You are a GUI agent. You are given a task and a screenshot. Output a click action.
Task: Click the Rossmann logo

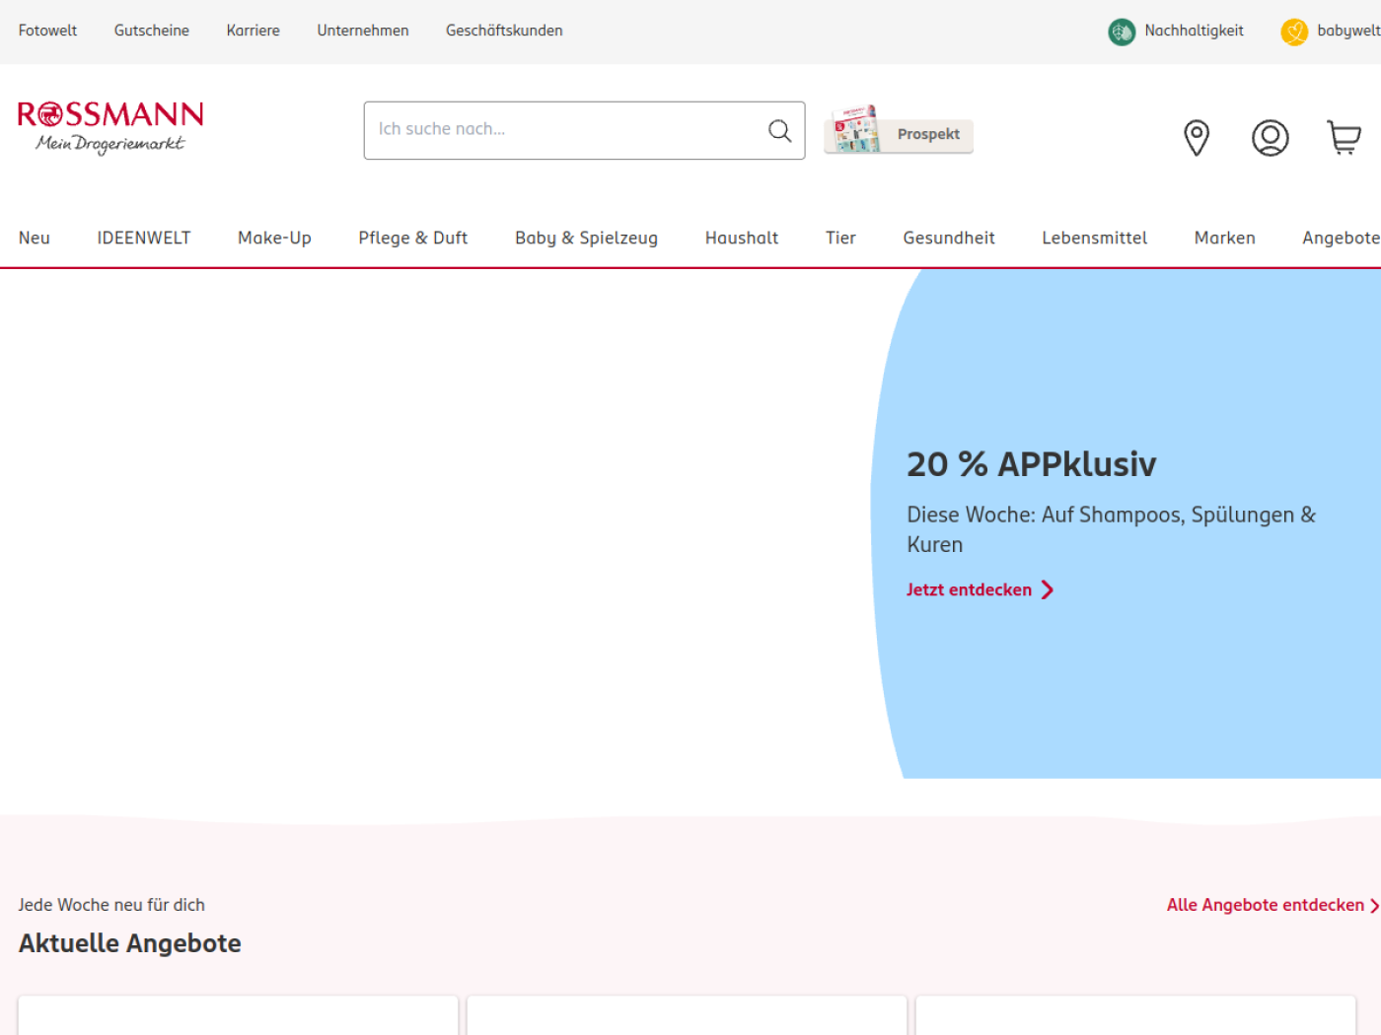click(110, 127)
